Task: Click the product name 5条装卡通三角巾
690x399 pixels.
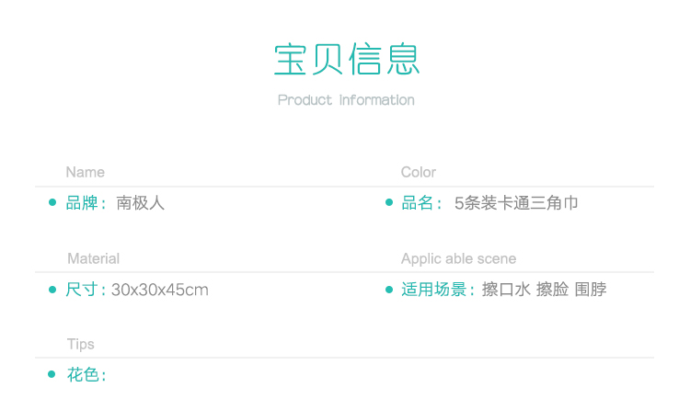Action: [516, 203]
